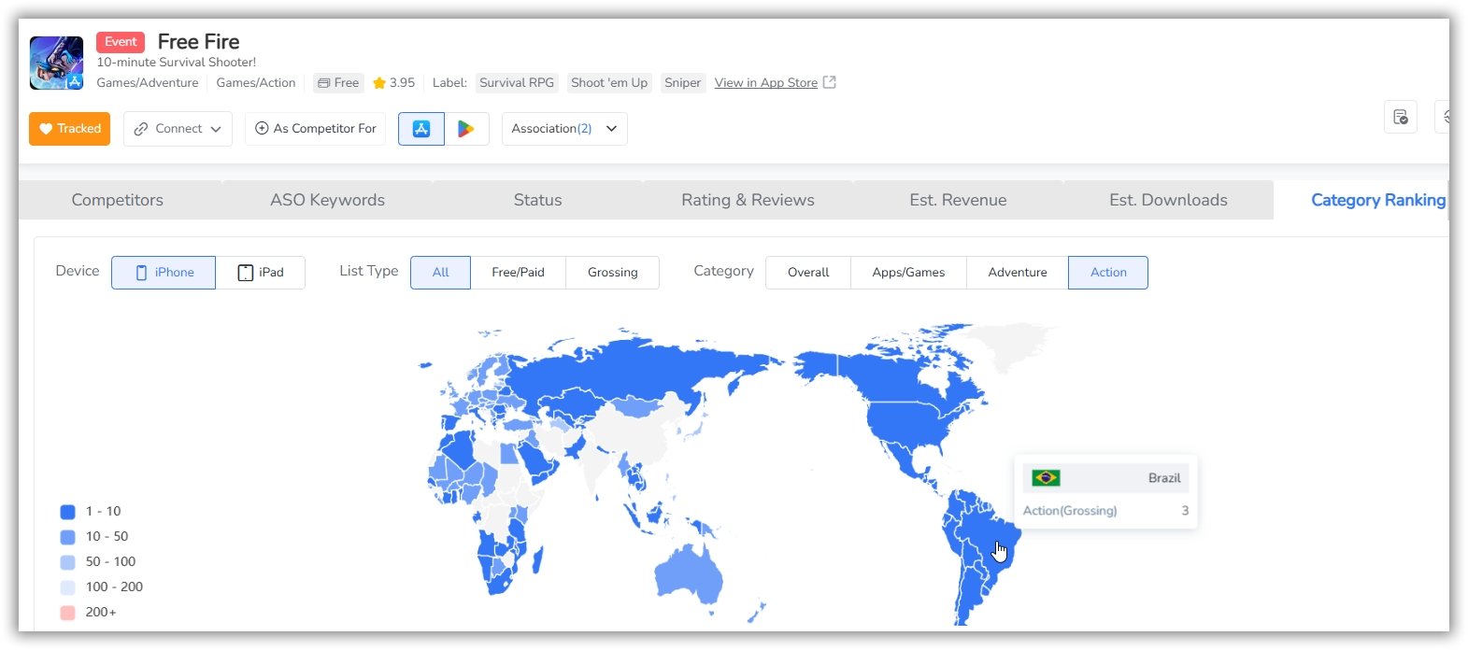Click the 100 - 200 legend color swatch
The height and width of the screenshot is (650, 1468).
click(67, 587)
